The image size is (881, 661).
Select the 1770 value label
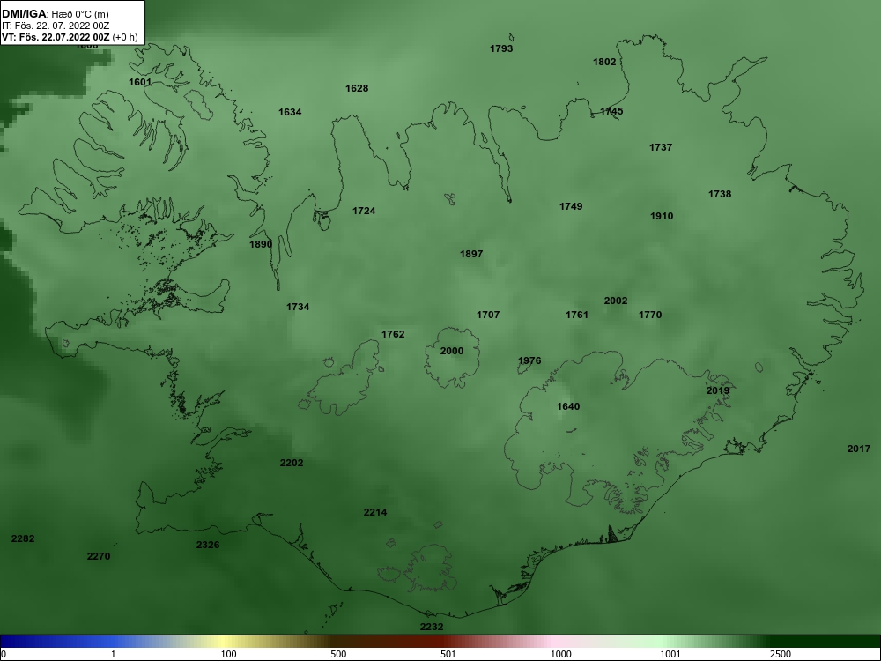650,315
